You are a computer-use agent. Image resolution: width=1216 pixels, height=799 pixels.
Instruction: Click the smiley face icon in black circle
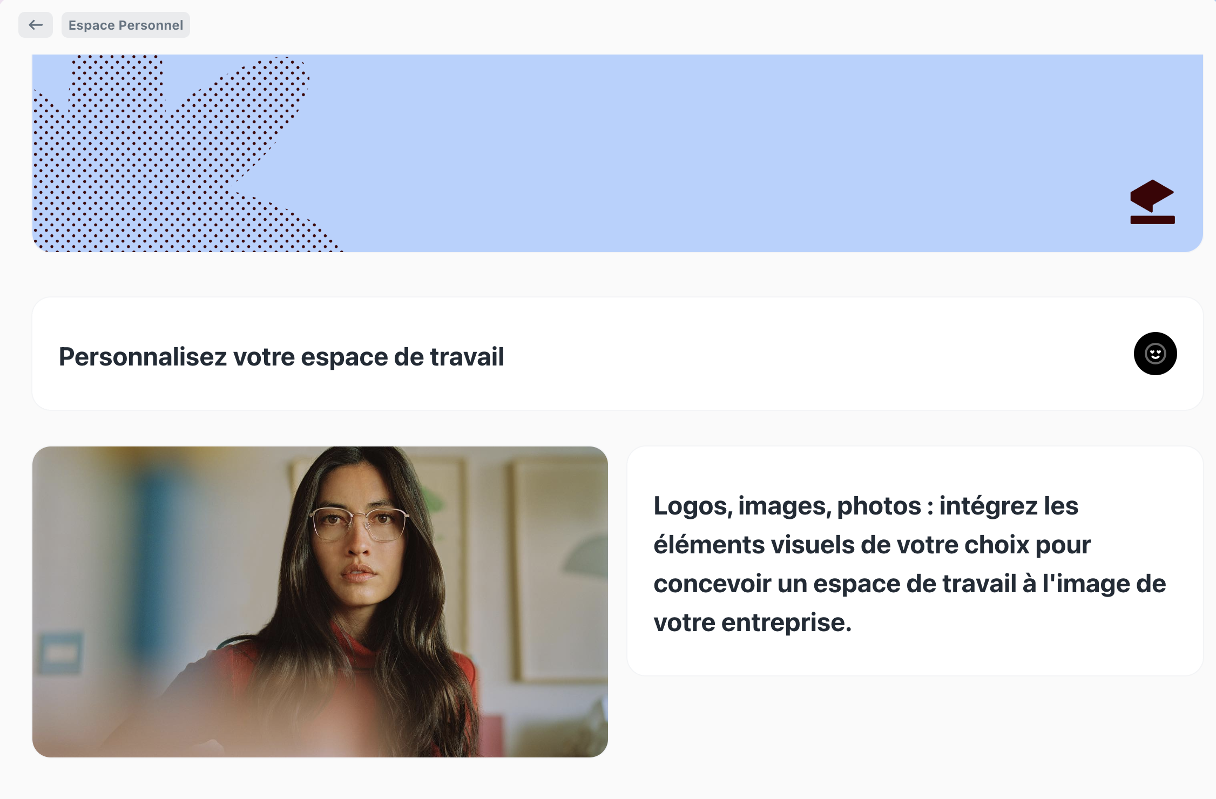(1155, 354)
